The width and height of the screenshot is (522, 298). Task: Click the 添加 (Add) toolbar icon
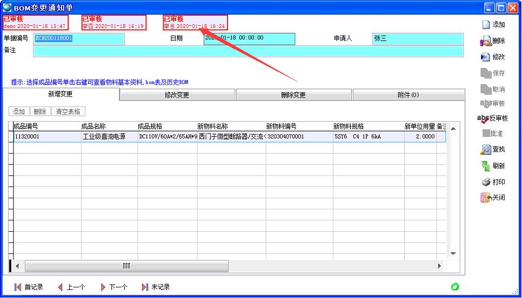click(x=486, y=25)
